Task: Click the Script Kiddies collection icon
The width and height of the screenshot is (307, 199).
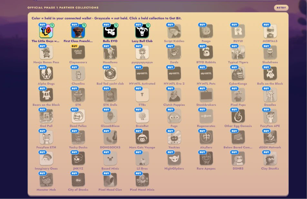Action: pos(174,31)
